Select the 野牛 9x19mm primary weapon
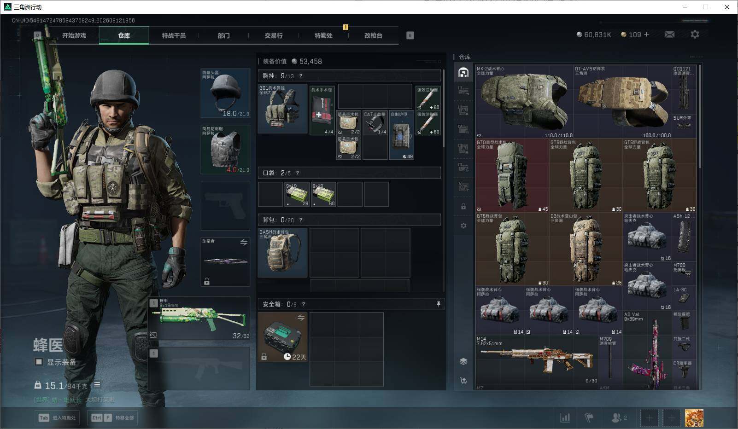The width and height of the screenshot is (738, 429). point(199,319)
